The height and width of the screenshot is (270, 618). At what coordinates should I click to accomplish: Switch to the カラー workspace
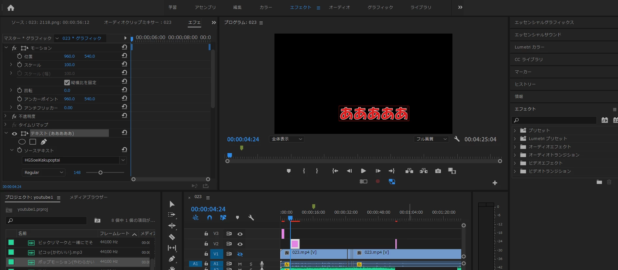pyautogui.click(x=266, y=7)
